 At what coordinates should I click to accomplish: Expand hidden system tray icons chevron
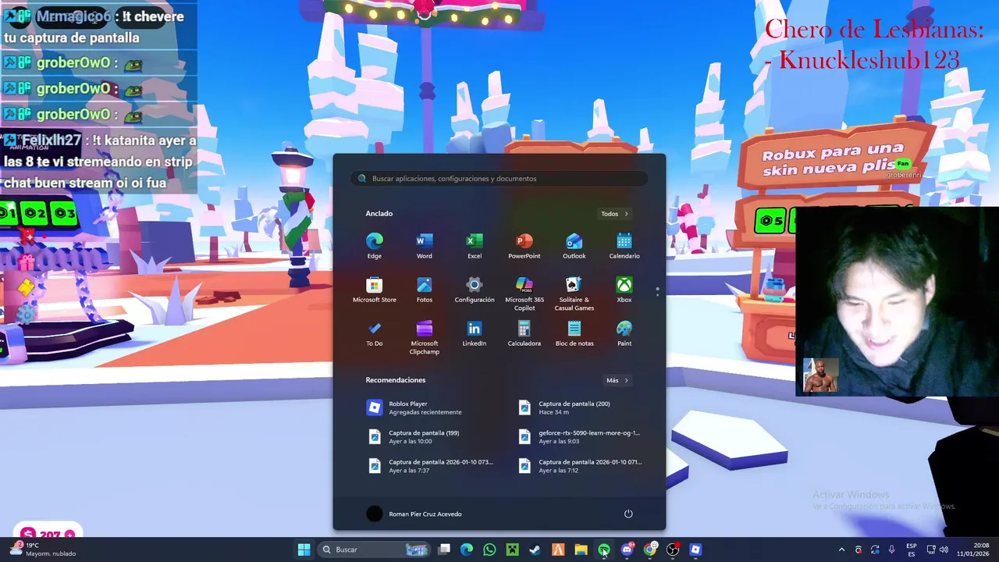[x=841, y=550]
